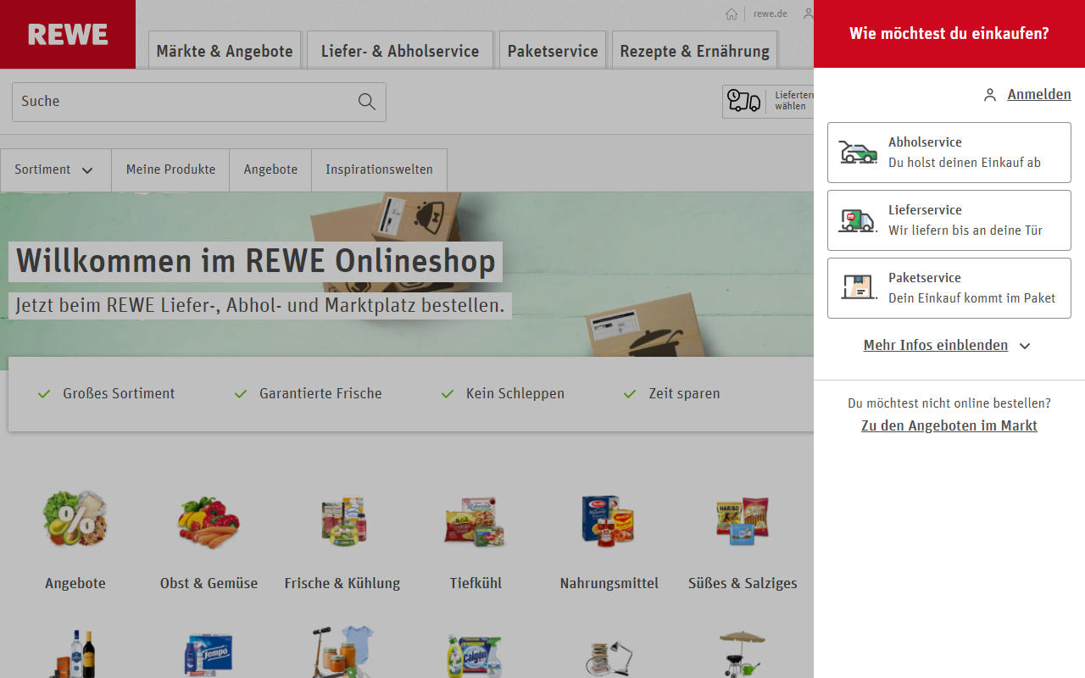1085x678 pixels.
Task: Open Inspirationswelten menu item
Action: tap(379, 169)
